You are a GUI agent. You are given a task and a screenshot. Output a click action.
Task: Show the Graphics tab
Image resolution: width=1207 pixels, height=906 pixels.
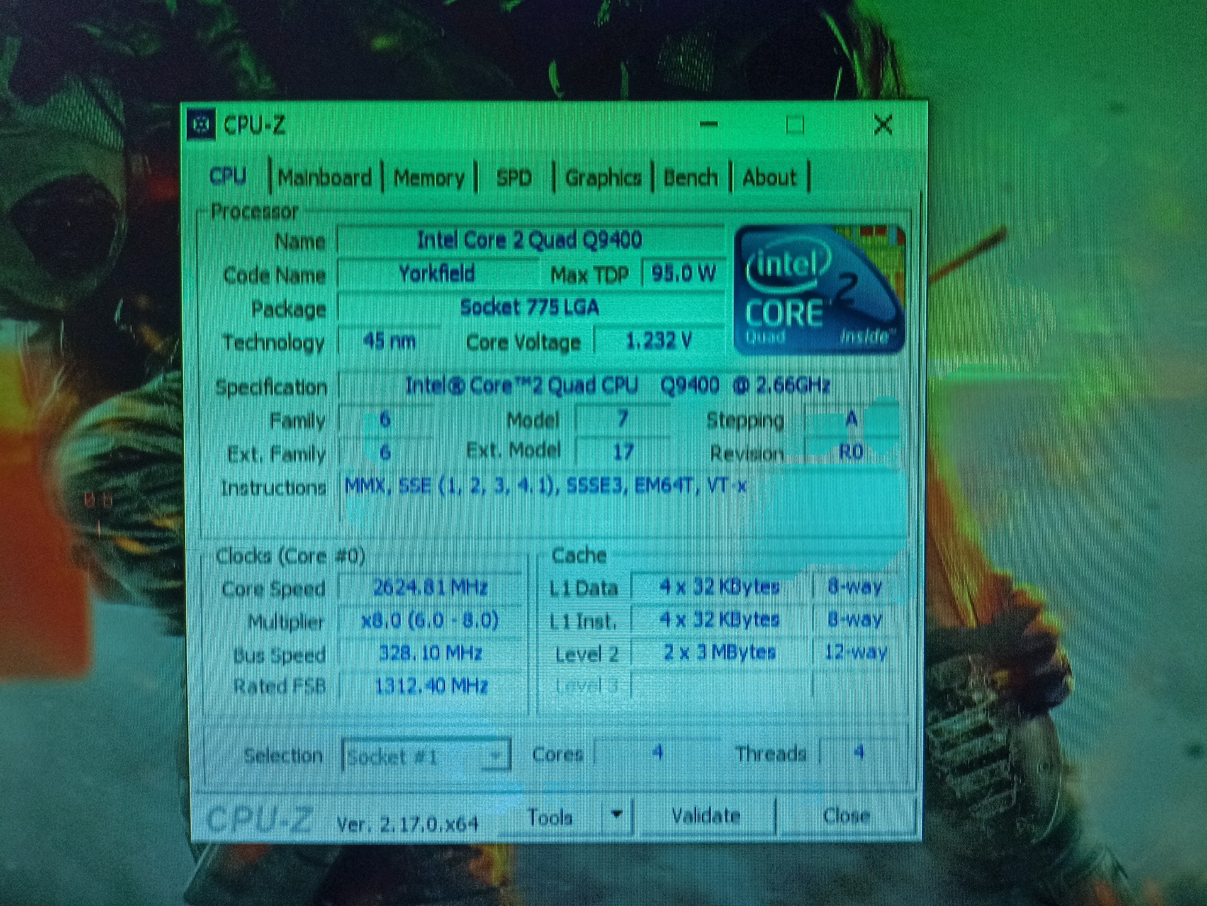point(603,178)
